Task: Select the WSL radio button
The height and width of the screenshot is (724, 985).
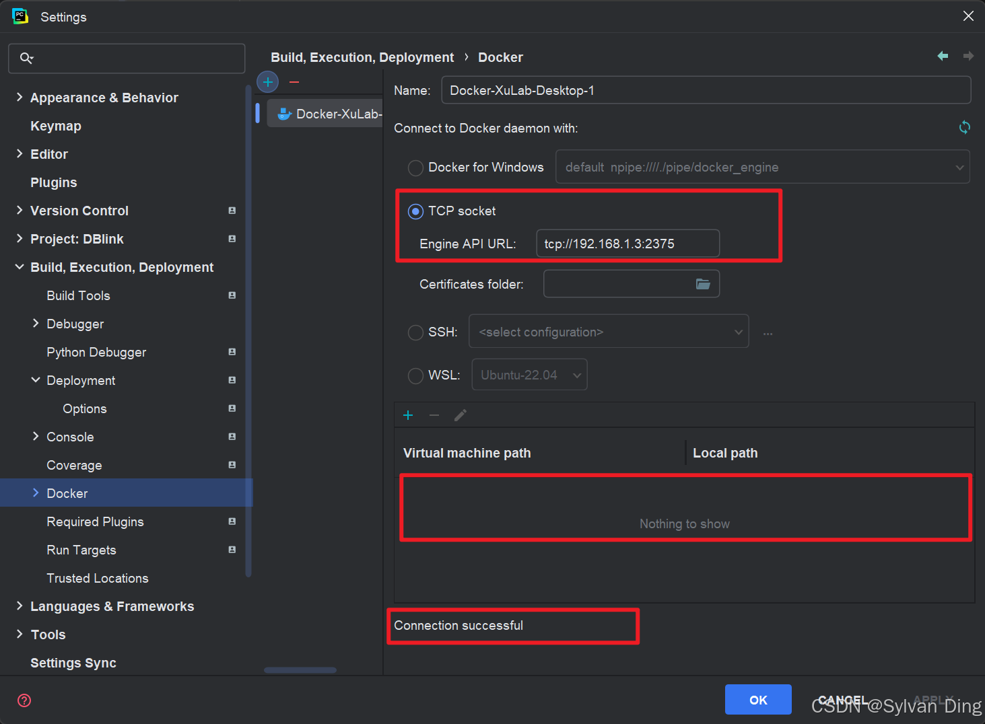Action: pyautogui.click(x=415, y=375)
